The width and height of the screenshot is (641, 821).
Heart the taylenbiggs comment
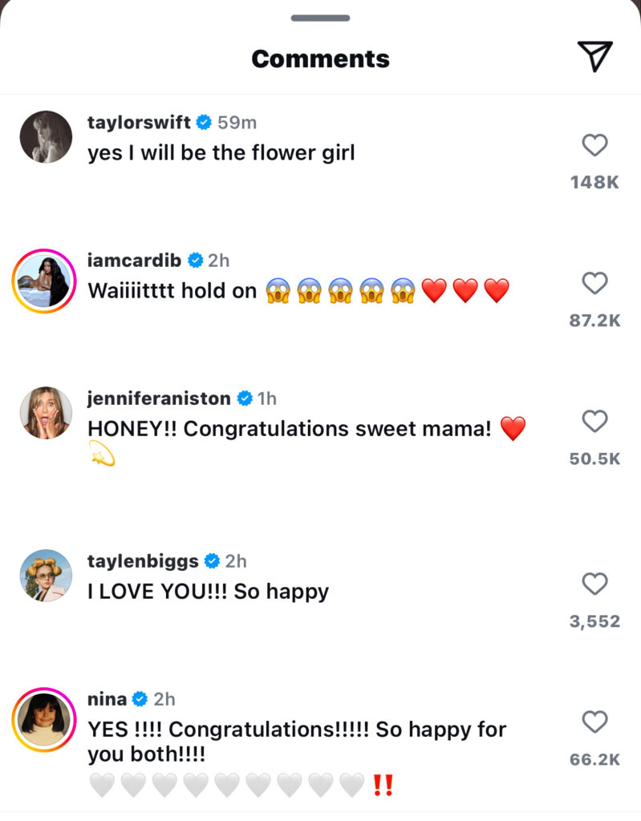click(x=594, y=584)
